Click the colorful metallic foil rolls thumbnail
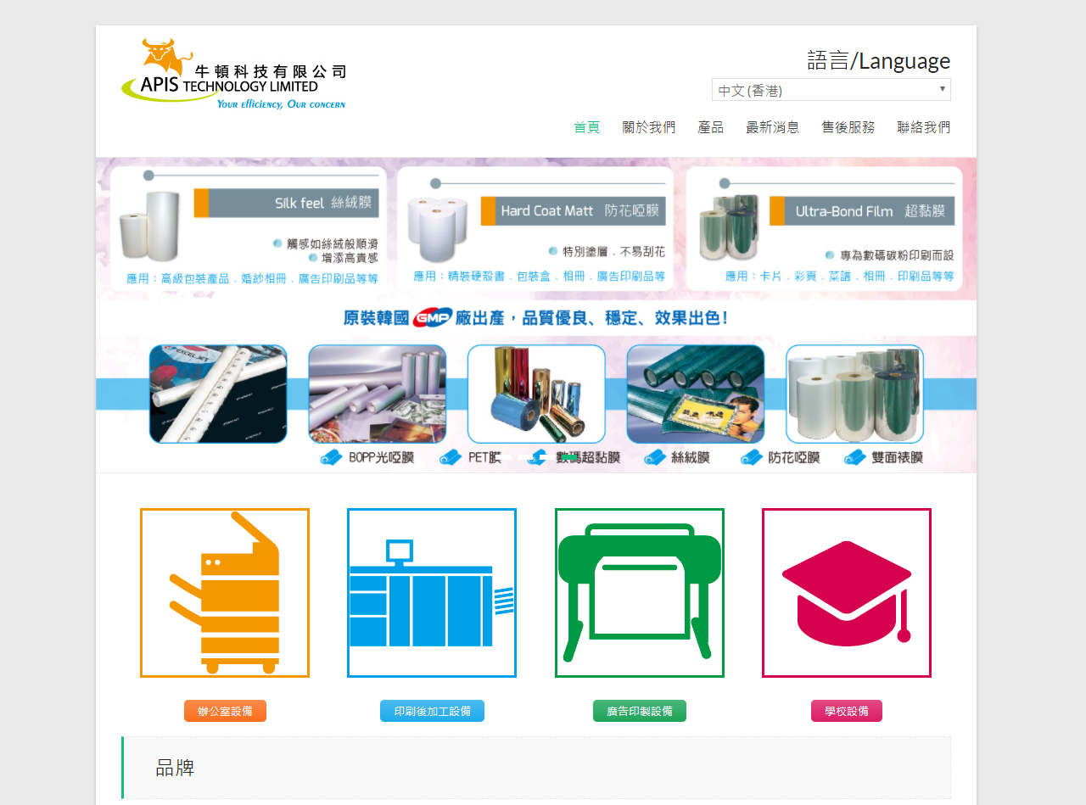 (x=536, y=394)
